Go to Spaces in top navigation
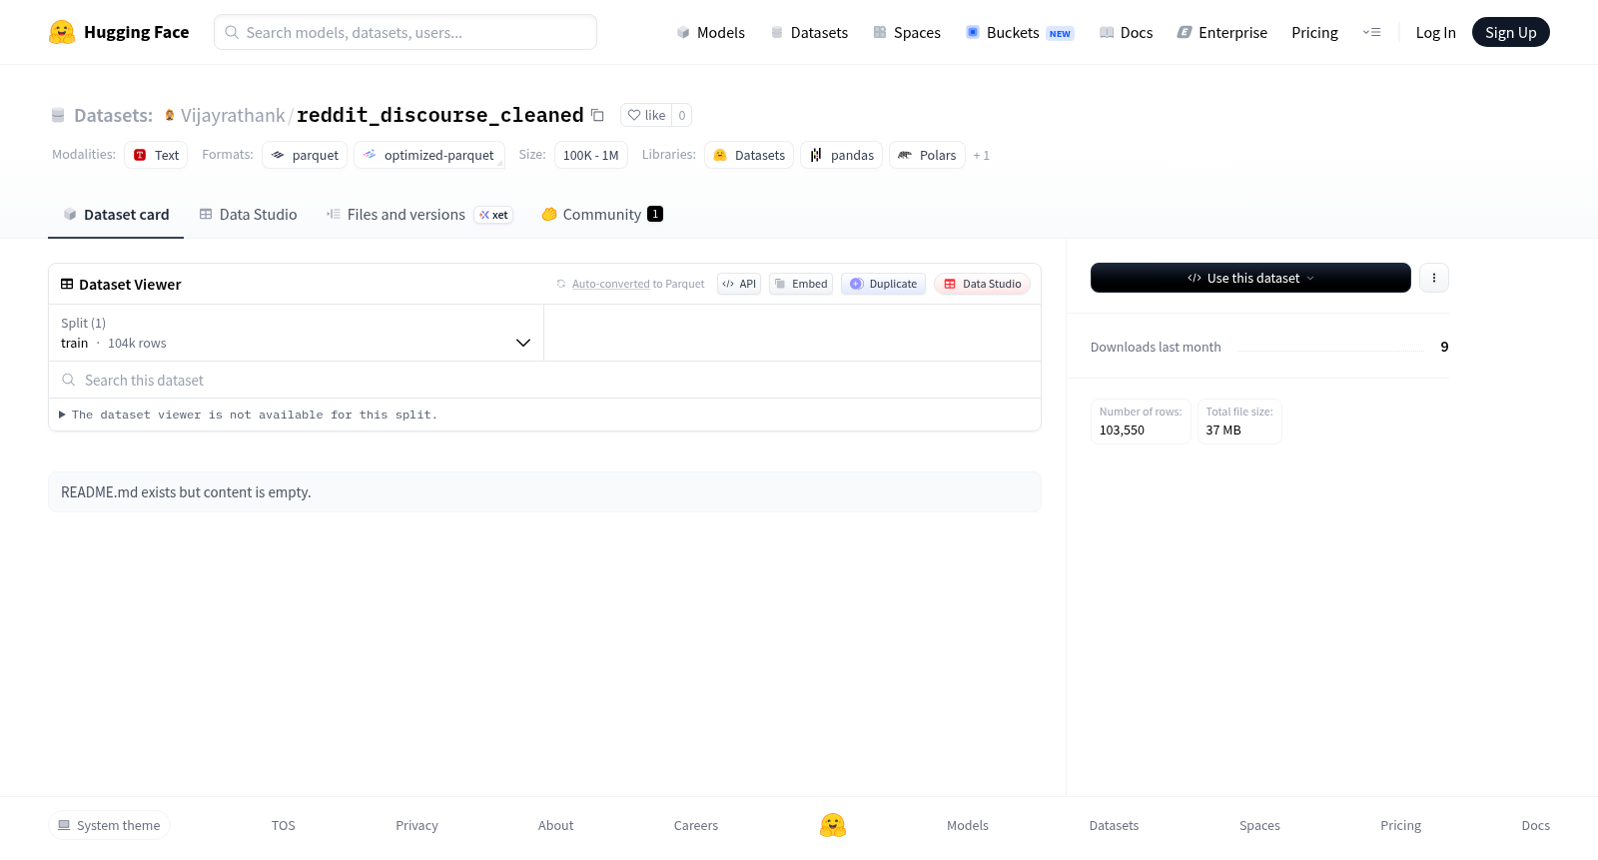This screenshot has height=860, width=1598. [907, 32]
